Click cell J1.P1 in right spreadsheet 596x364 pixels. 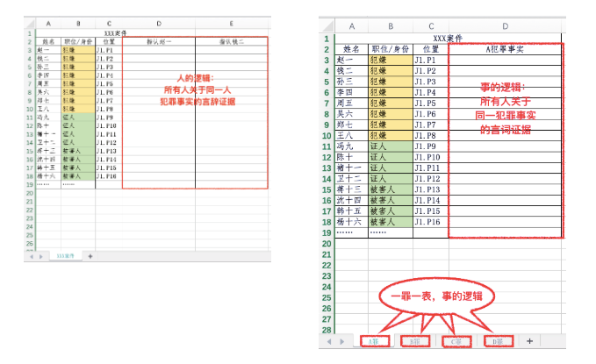coord(431,60)
